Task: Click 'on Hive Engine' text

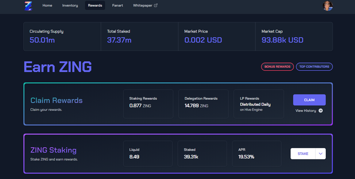Action: [x=251, y=110]
